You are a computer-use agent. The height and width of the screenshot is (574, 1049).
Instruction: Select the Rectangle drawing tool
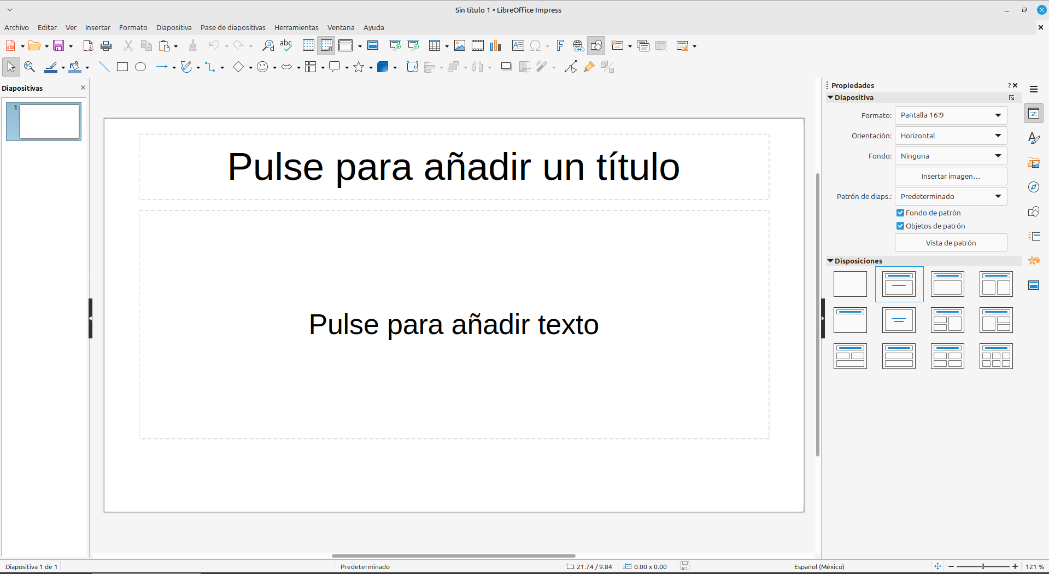122,67
